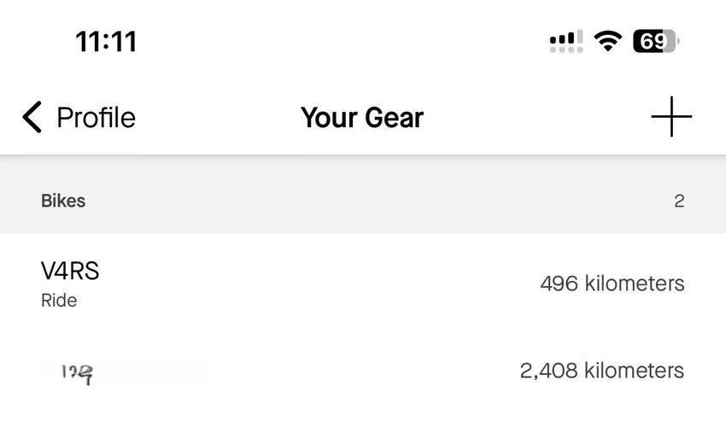Tap the battery indicator showing 69
726x427 pixels.
pos(656,41)
